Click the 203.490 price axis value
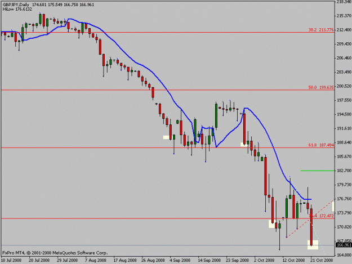Image resolution: width=352 pixels, height=264 pixels. click(344, 72)
